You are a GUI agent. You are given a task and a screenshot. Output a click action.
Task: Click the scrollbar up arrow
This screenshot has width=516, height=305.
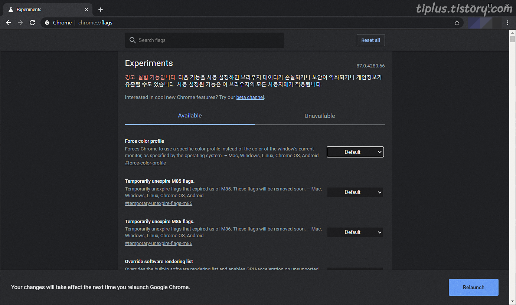coord(512,32)
